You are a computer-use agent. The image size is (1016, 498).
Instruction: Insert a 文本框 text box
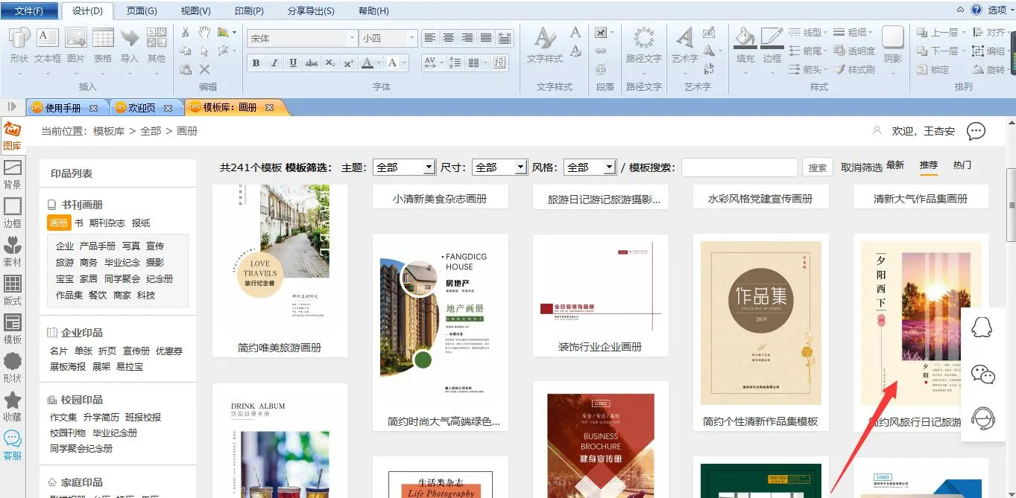(48, 45)
